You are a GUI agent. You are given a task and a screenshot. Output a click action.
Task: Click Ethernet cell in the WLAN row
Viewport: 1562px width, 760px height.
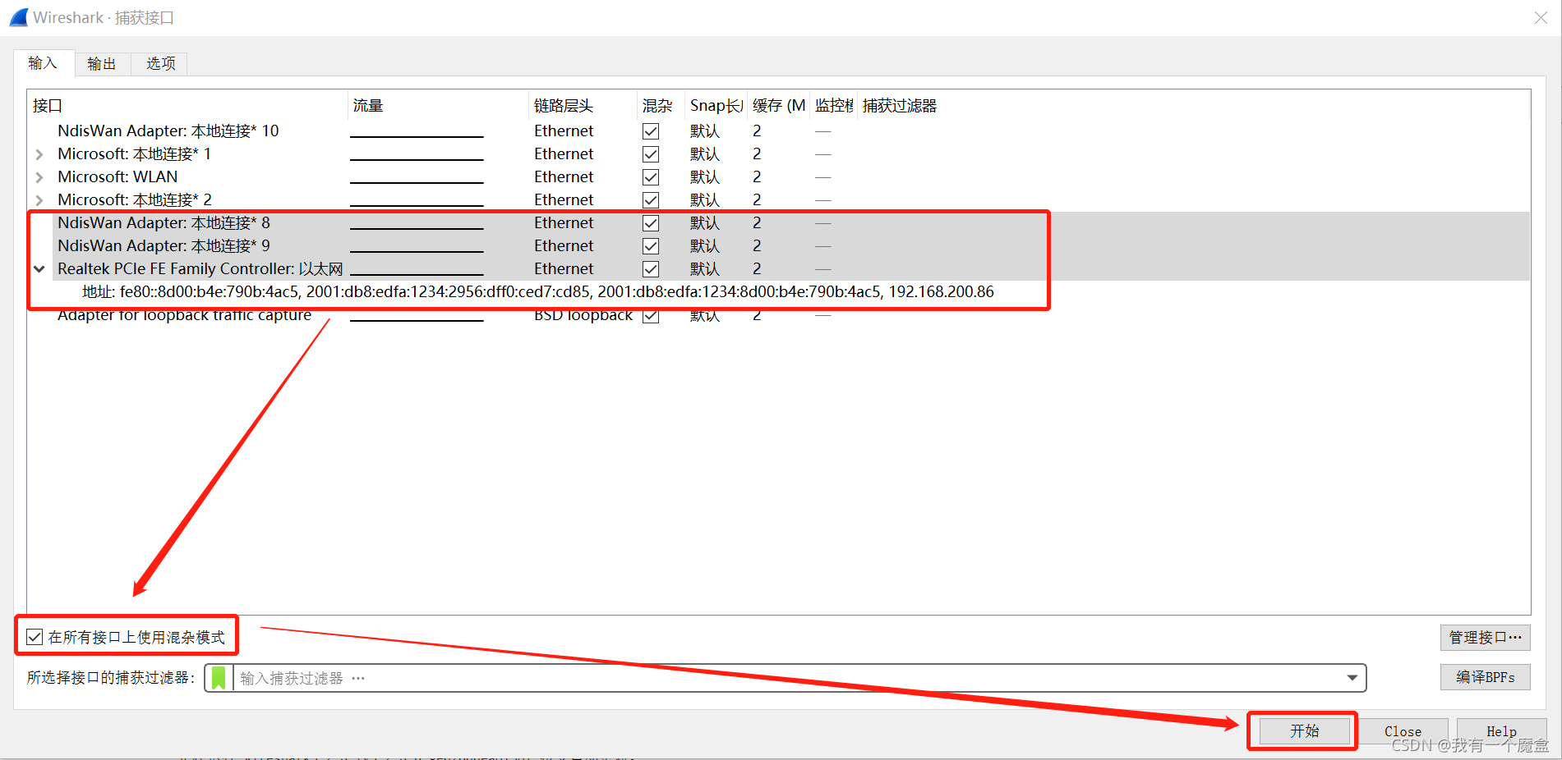(564, 177)
